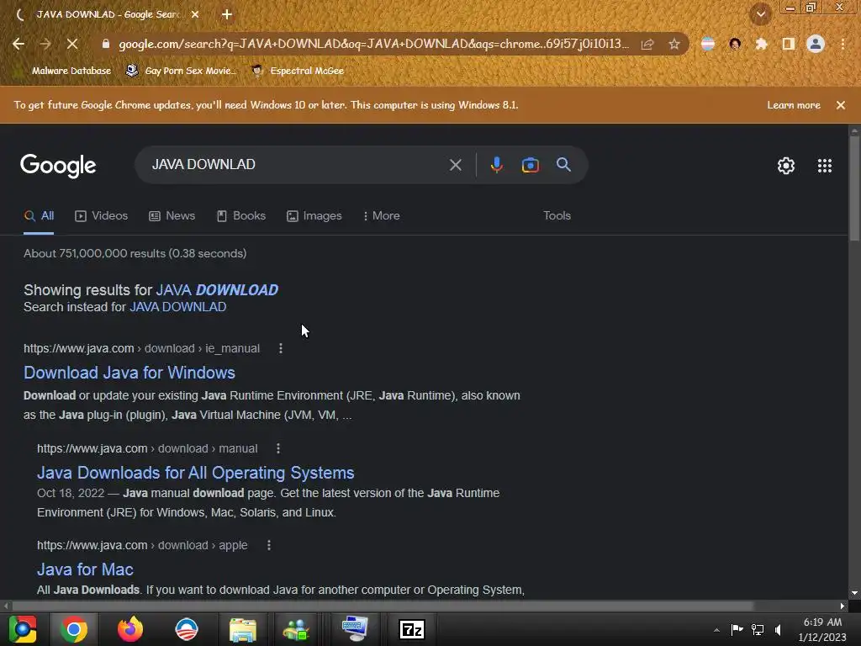Dismiss the Windows 8.1 update notice
The height and width of the screenshot is (646, 861).
[840, 105]
